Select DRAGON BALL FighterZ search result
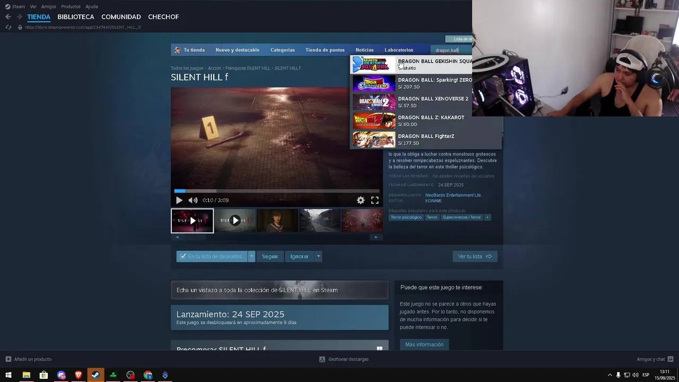Viewport: 679px width, 382px height. [x=426, y=140]
